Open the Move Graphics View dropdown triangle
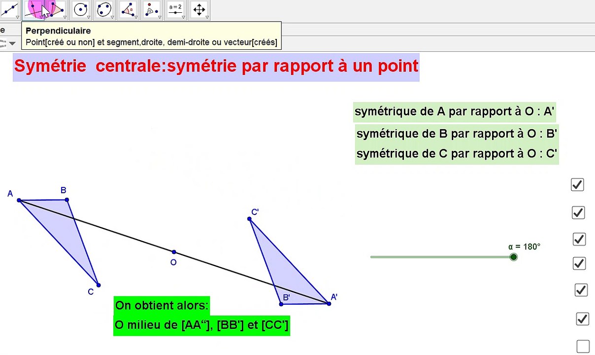 (207, 17)
